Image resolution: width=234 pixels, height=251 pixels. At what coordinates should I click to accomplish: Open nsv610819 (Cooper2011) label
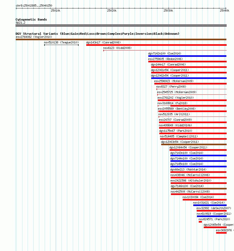coord(214,214)
